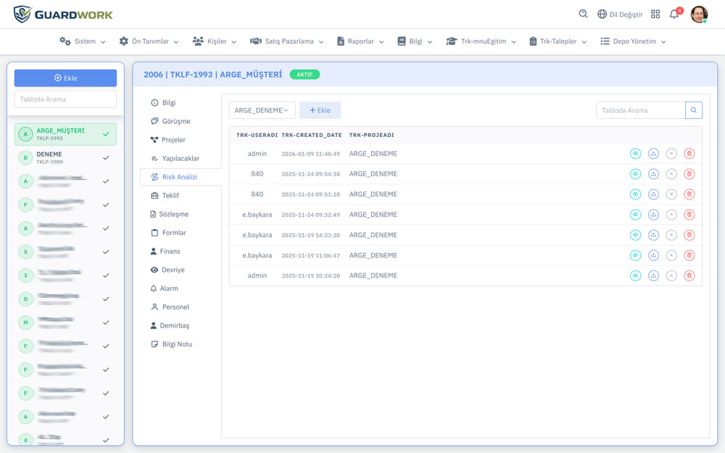725x453 pixels.
Task: View the 2025-11-24 09:51:28 row with eye icon
Action: pos(635,194)
